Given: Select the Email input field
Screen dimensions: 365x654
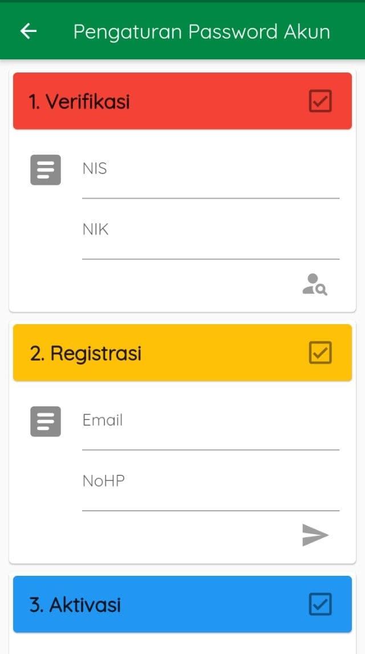Looking at the screenshot, I should click(211, 434).
